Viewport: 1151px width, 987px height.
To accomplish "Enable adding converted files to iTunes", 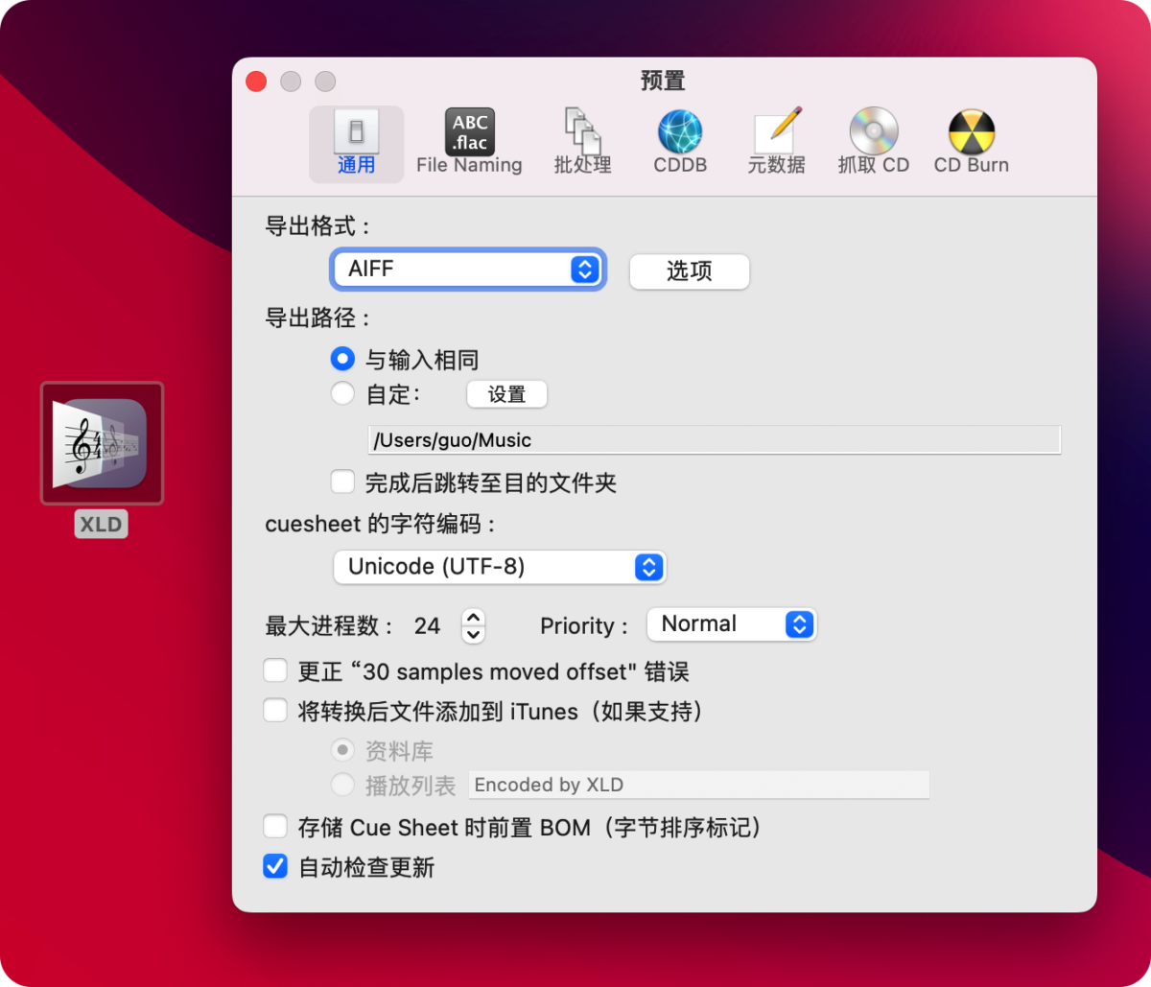I will 275,711.
